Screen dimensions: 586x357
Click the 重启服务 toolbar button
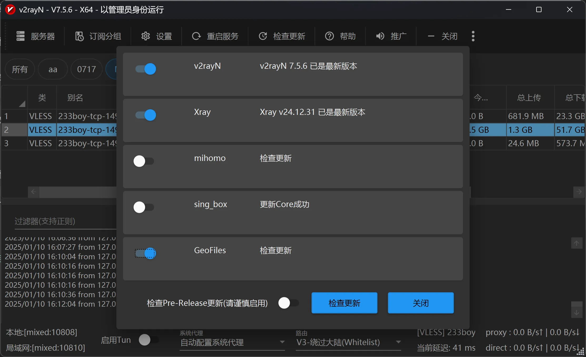(x=215, y=36)
